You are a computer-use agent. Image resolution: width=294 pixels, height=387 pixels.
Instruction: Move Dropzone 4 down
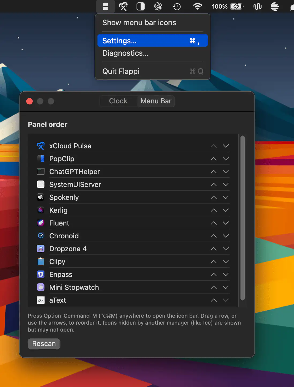[226, 249]
